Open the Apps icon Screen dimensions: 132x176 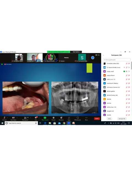69,119
